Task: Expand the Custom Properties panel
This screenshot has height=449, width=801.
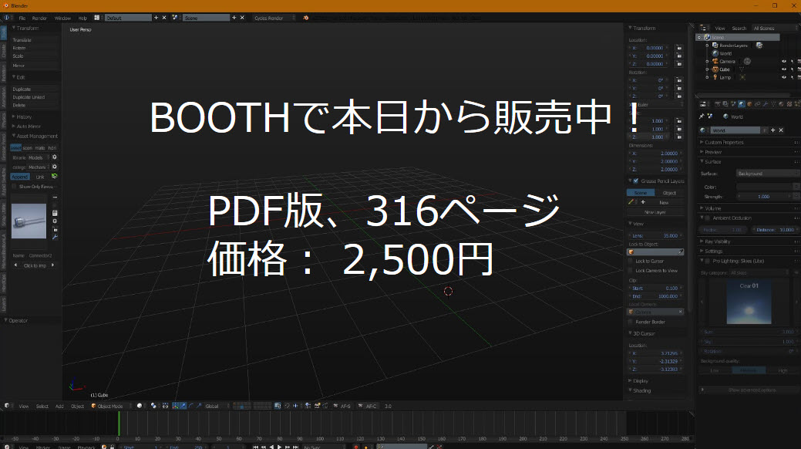Action: click(723, 142)
